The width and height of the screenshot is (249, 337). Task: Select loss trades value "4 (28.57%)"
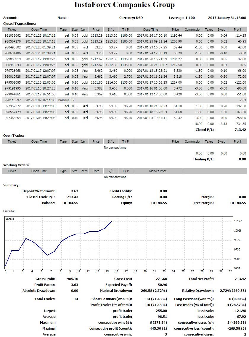[x=236, y=305]
